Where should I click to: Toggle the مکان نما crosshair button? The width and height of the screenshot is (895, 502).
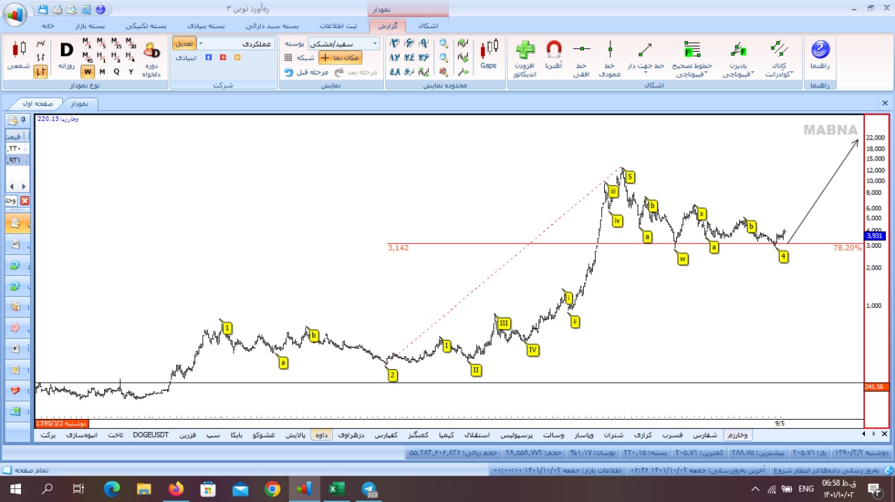[341, 57]
